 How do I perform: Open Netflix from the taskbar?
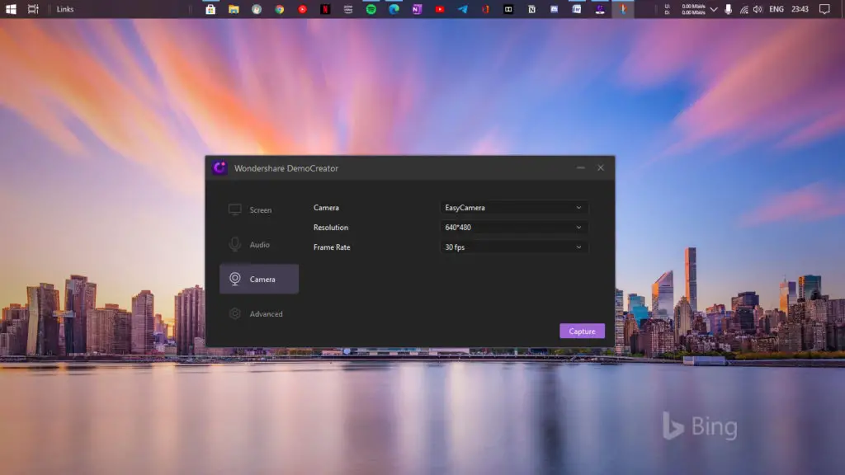coord(325,9)
